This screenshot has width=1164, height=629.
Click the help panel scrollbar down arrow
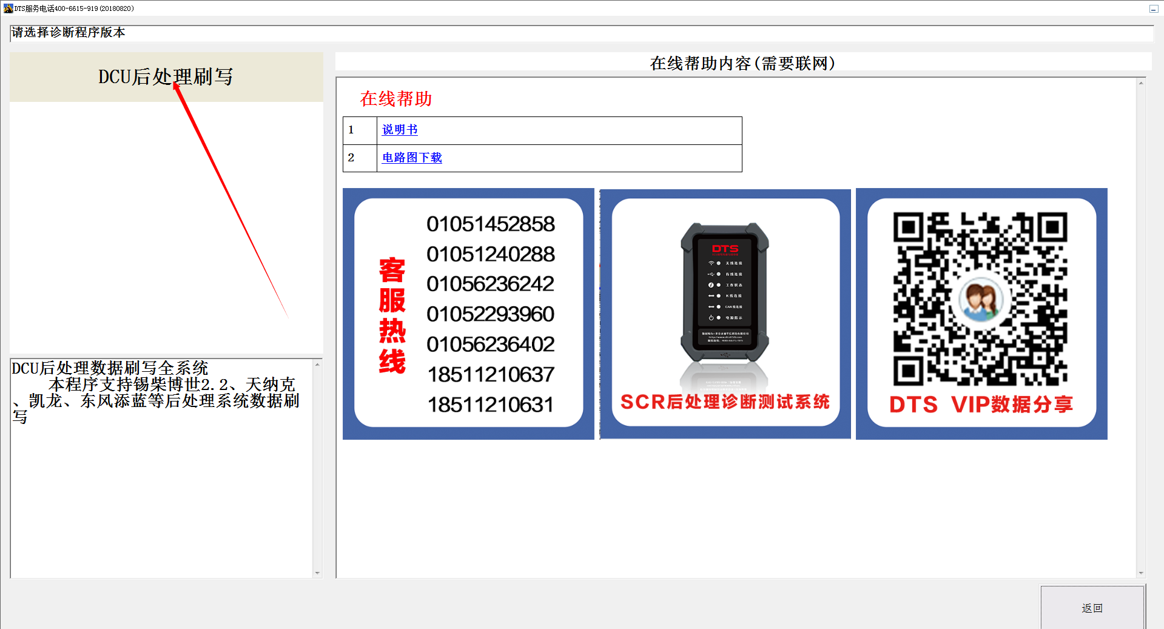pos(1141,573)
